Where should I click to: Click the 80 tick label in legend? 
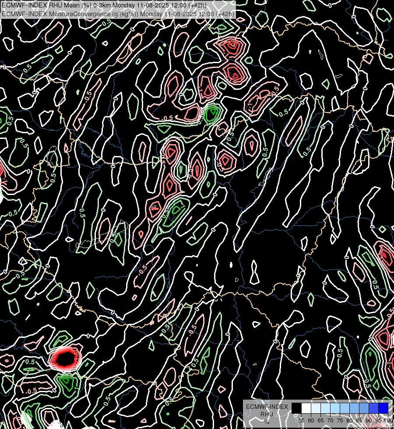point(349,421)
